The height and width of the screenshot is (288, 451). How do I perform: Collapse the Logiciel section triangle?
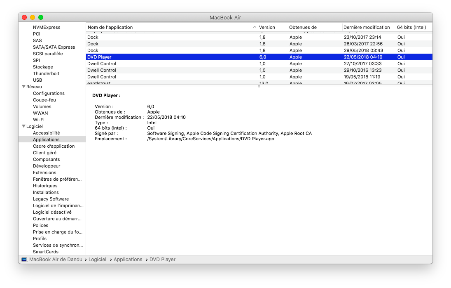click(23, 126)
